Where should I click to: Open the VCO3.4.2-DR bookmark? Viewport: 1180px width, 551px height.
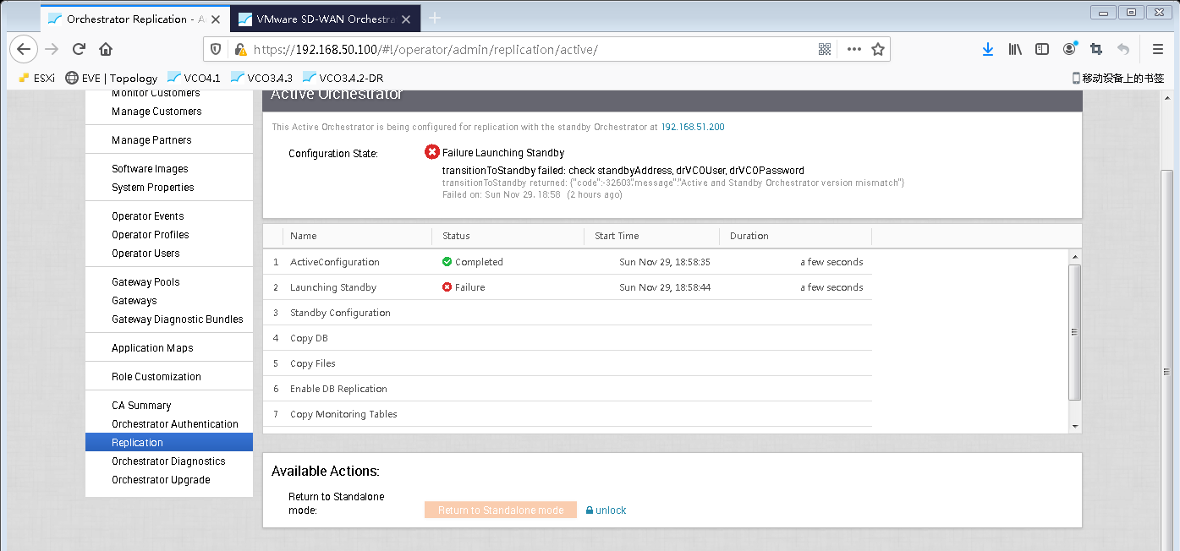343,78
